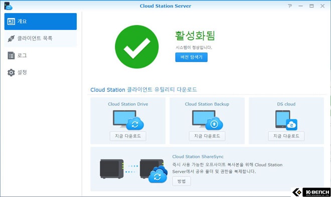
Task: Click the Cloud Station 클라이언트 유틸리티 다운로드 heading
Action: 143,89
